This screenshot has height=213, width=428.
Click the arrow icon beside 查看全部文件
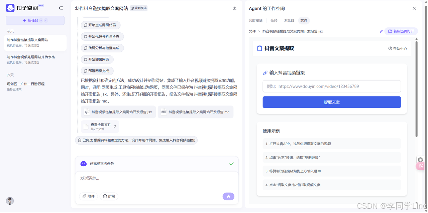(115, 127)
